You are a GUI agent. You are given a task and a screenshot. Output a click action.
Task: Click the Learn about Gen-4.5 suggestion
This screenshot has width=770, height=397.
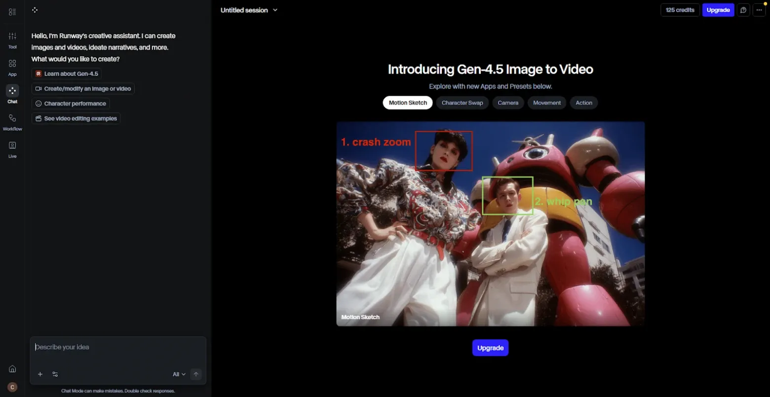(x=67, y=73)
